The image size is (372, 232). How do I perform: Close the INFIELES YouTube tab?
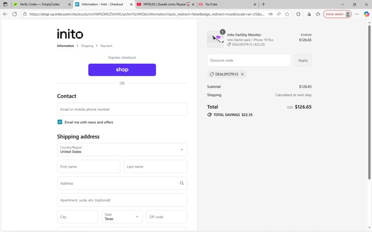[x=193, y=4]
